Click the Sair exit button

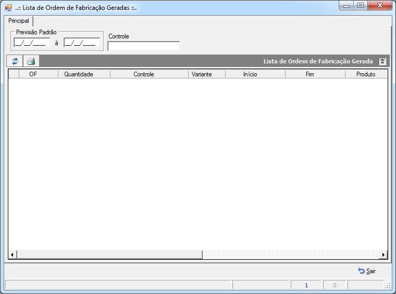tap(367, 271)
